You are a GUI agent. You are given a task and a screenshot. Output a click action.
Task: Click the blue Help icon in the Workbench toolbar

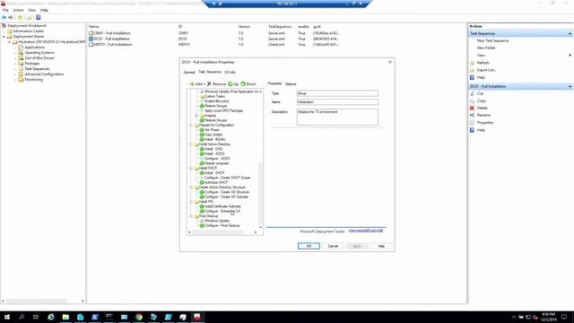(x=38, y=17)
